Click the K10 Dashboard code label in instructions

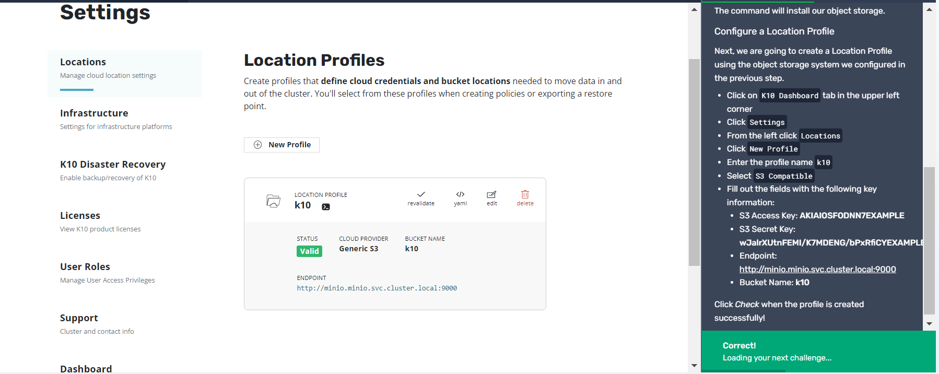click(790, 96)
